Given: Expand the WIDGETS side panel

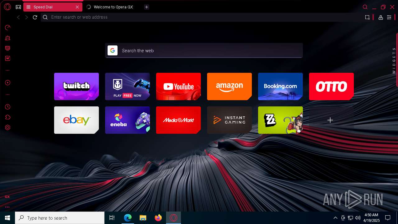Looking at the screenshot, I should click(x=394, y=60).
